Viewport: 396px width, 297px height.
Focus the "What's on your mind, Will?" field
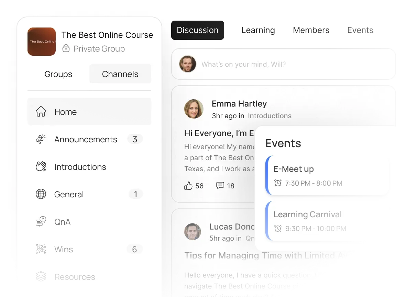[x=283, y=64]
